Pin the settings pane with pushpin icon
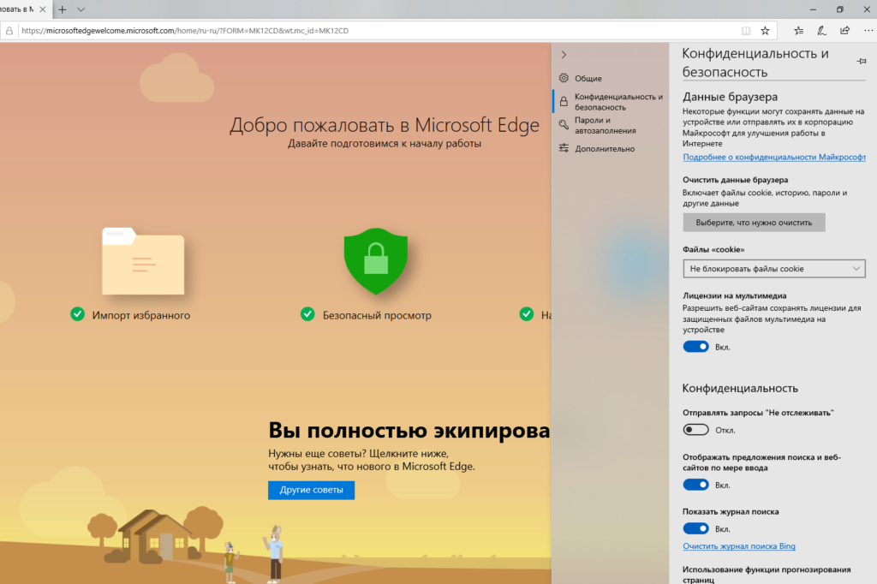The image size is (877, 584). tap(861, 62)
